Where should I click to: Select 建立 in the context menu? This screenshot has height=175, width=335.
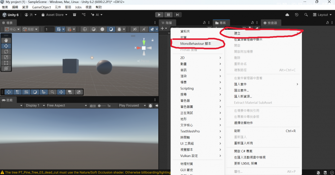[x=263, y=33]
